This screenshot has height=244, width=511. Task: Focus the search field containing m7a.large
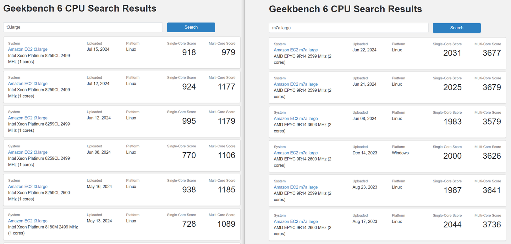coord(348,28)
